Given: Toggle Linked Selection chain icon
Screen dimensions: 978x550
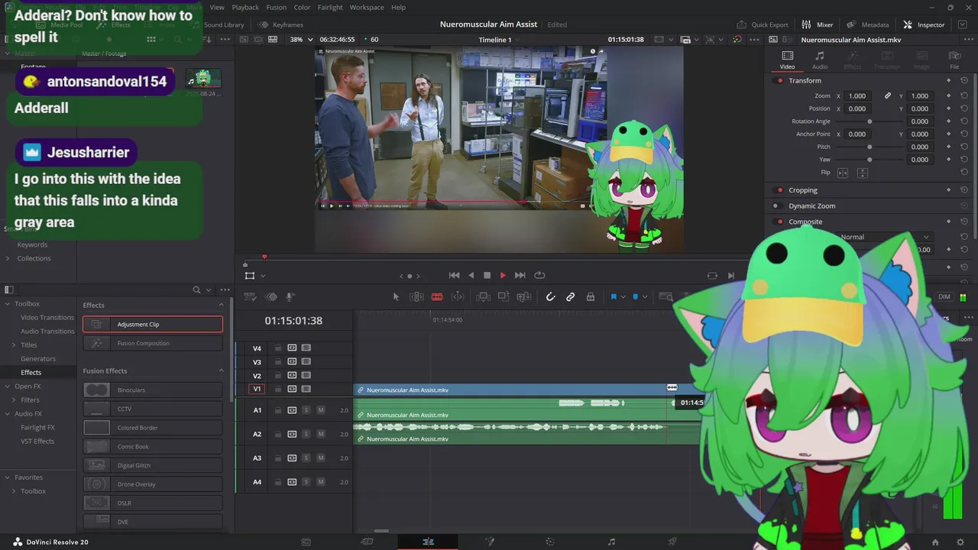Looking at the screenshot, I should tap(570, 296).
